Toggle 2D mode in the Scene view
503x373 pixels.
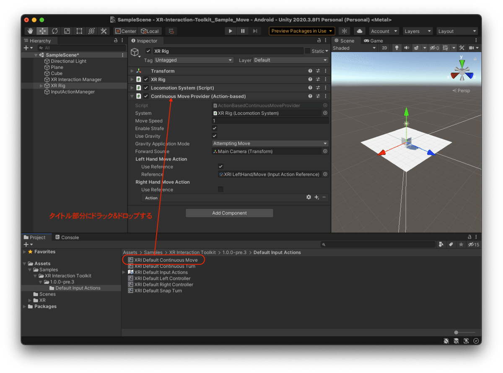coord(384,48)
